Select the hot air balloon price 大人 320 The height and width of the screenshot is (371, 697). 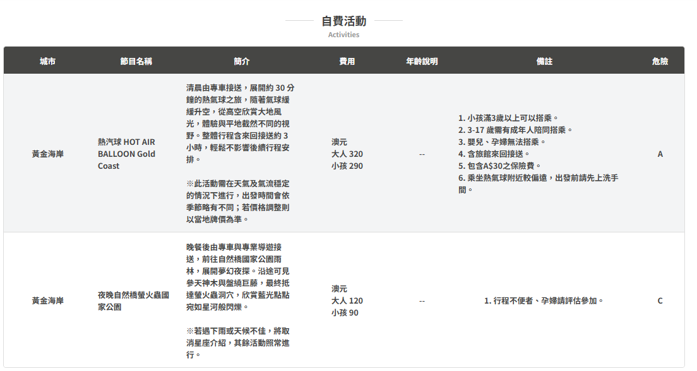347,154
